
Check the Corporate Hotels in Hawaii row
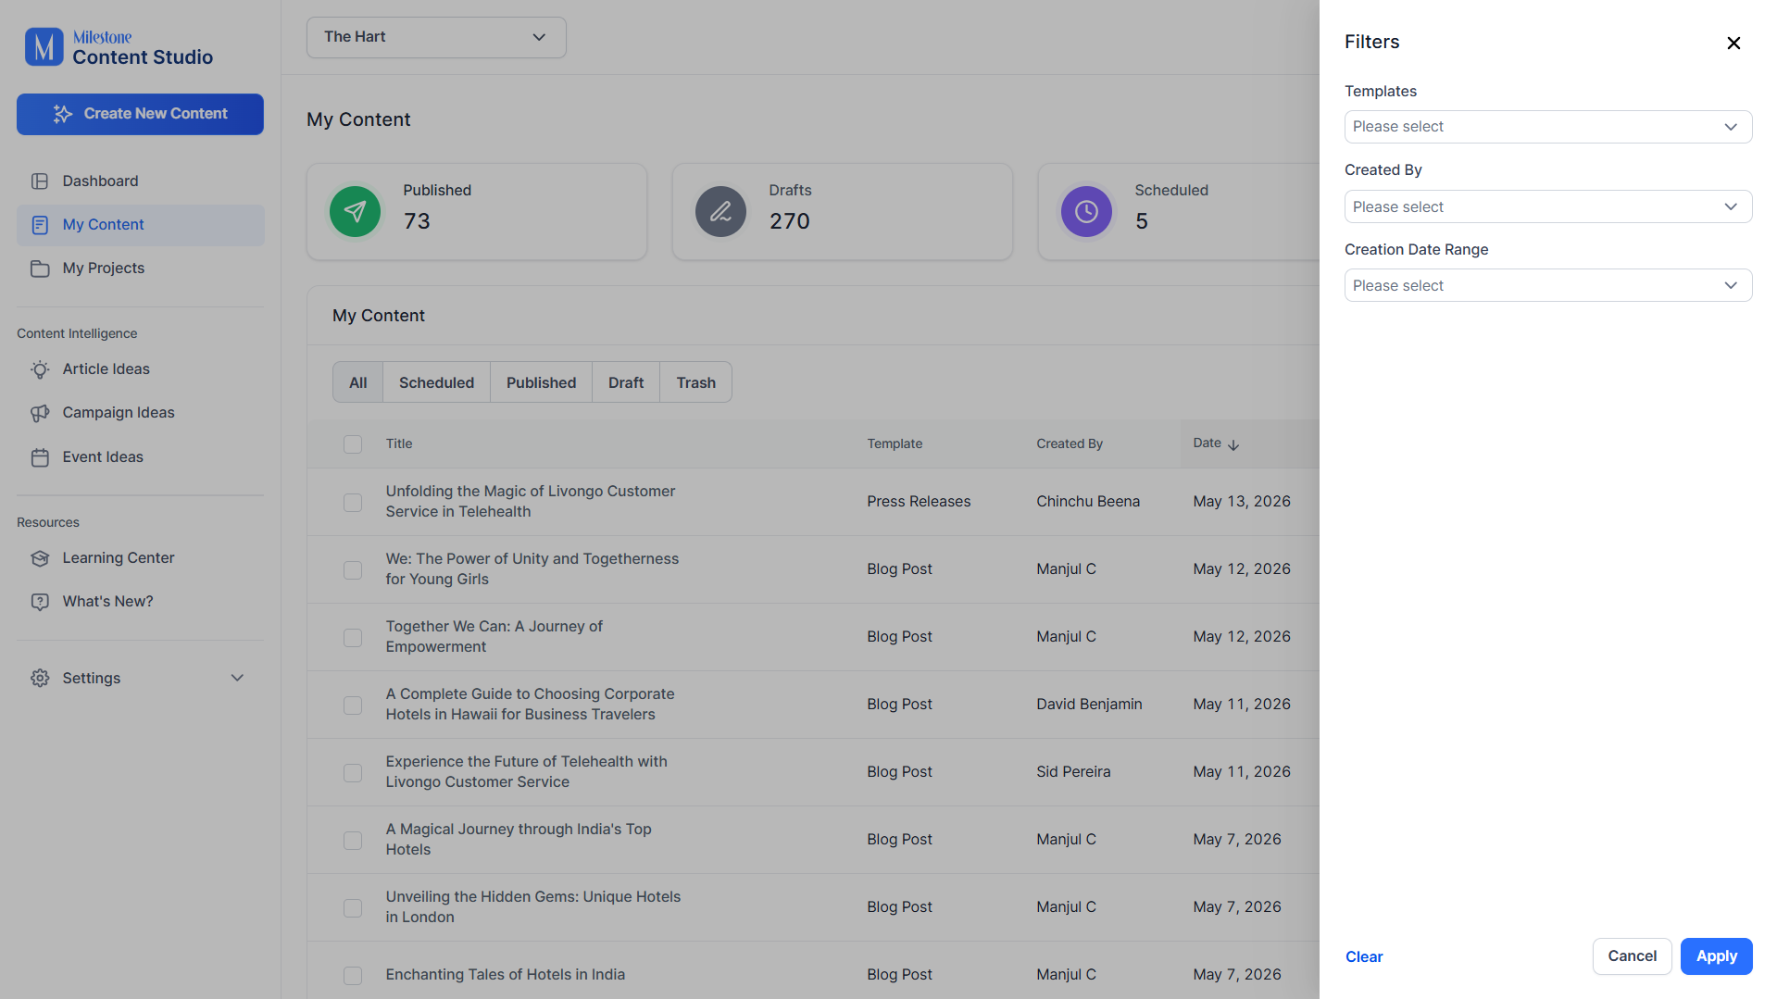click(x=353, y=706)
